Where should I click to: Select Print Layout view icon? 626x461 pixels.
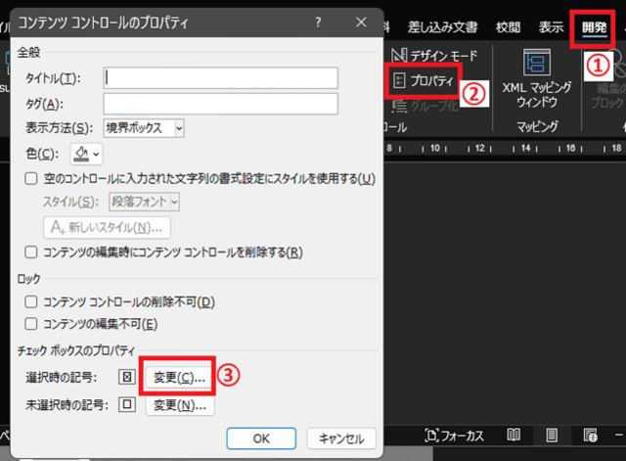(552, 435)
